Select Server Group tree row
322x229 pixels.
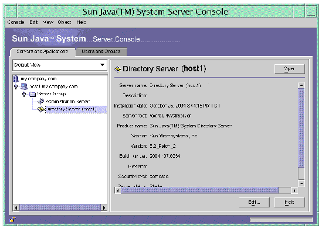coord(52,94)
